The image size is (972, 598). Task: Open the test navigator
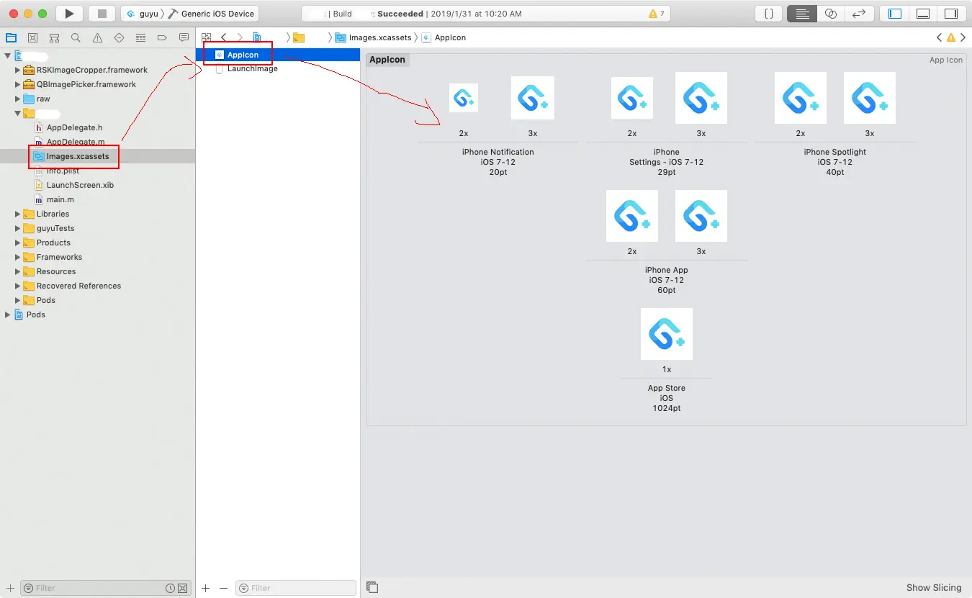pyautogui.click(x=119, y=37)
